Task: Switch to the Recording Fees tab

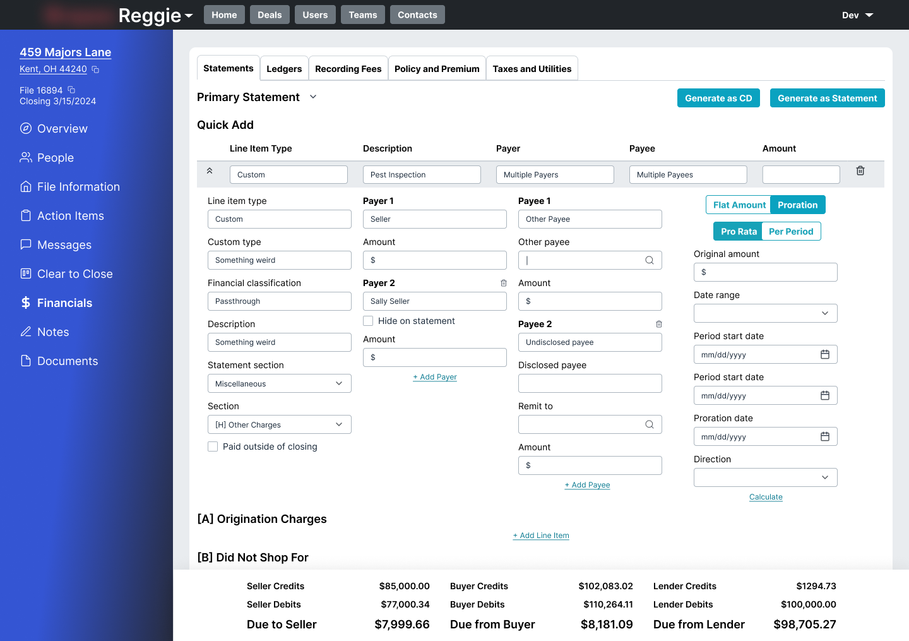Action: point(348,69)
